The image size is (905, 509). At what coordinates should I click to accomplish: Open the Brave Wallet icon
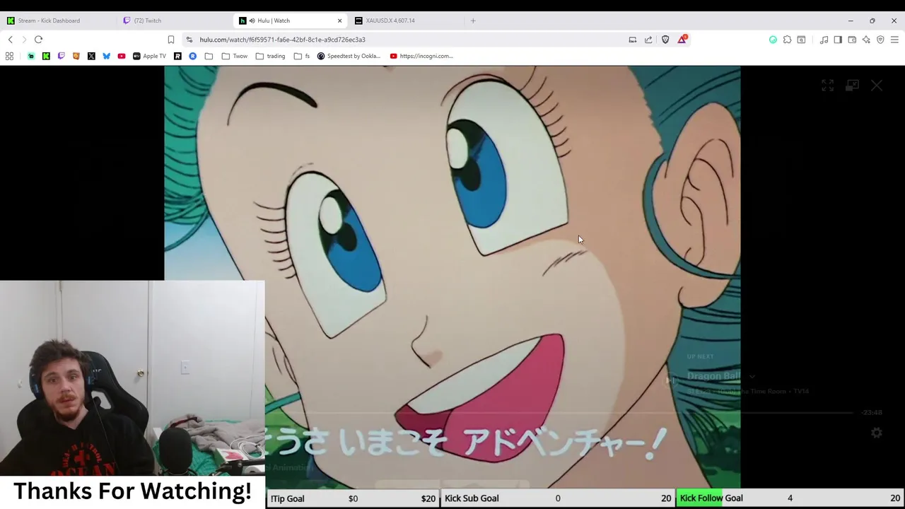click(x=852, y=40)
